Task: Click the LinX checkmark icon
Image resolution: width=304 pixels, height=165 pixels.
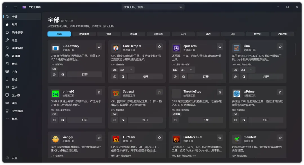Action: pos(236,48)
